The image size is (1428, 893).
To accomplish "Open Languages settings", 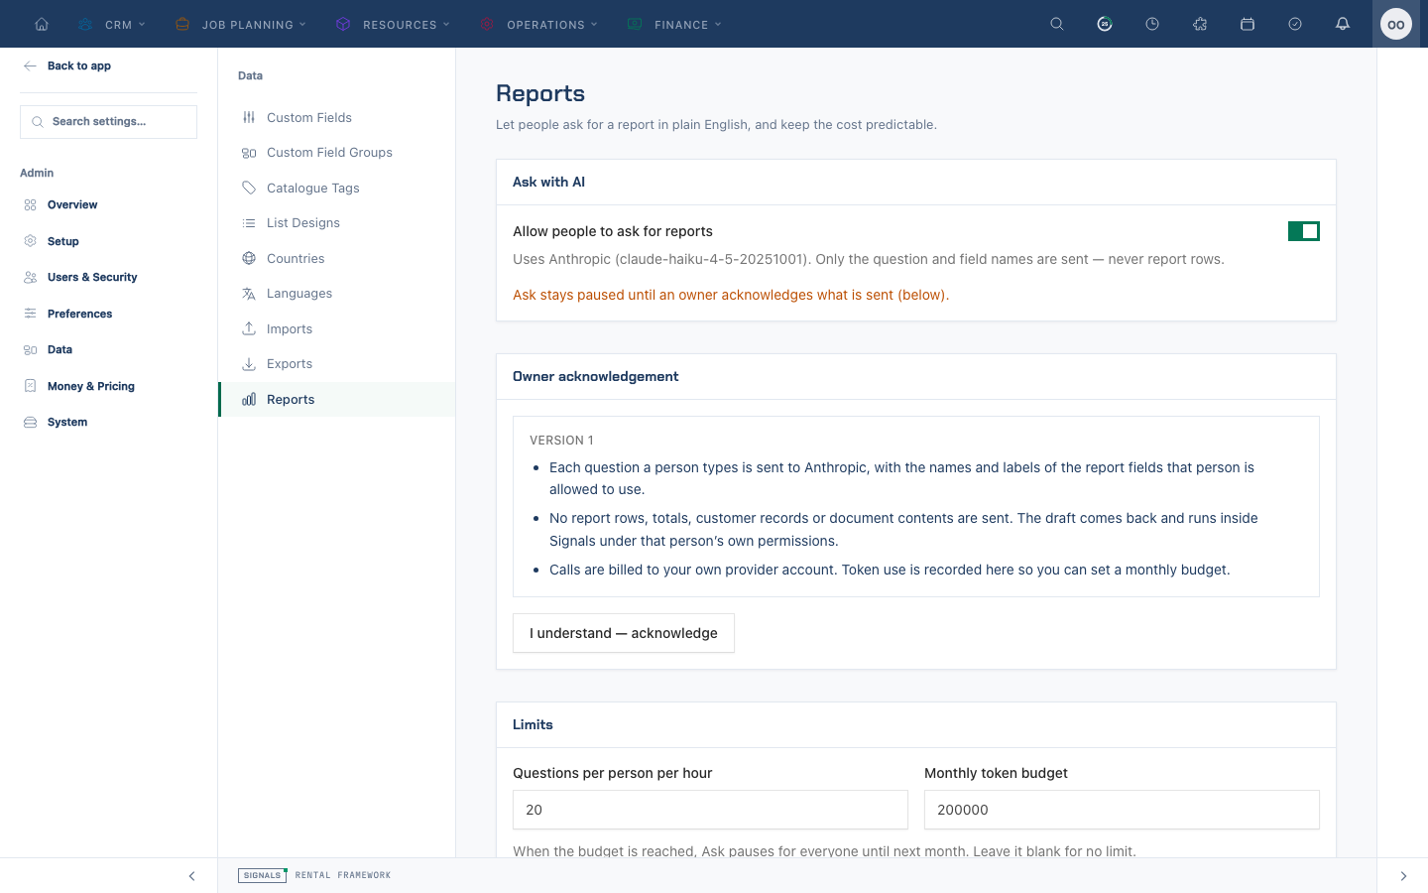I will tap(336, 294).
